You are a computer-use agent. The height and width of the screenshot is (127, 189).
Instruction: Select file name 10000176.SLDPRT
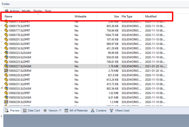click(x=19, y=26)
